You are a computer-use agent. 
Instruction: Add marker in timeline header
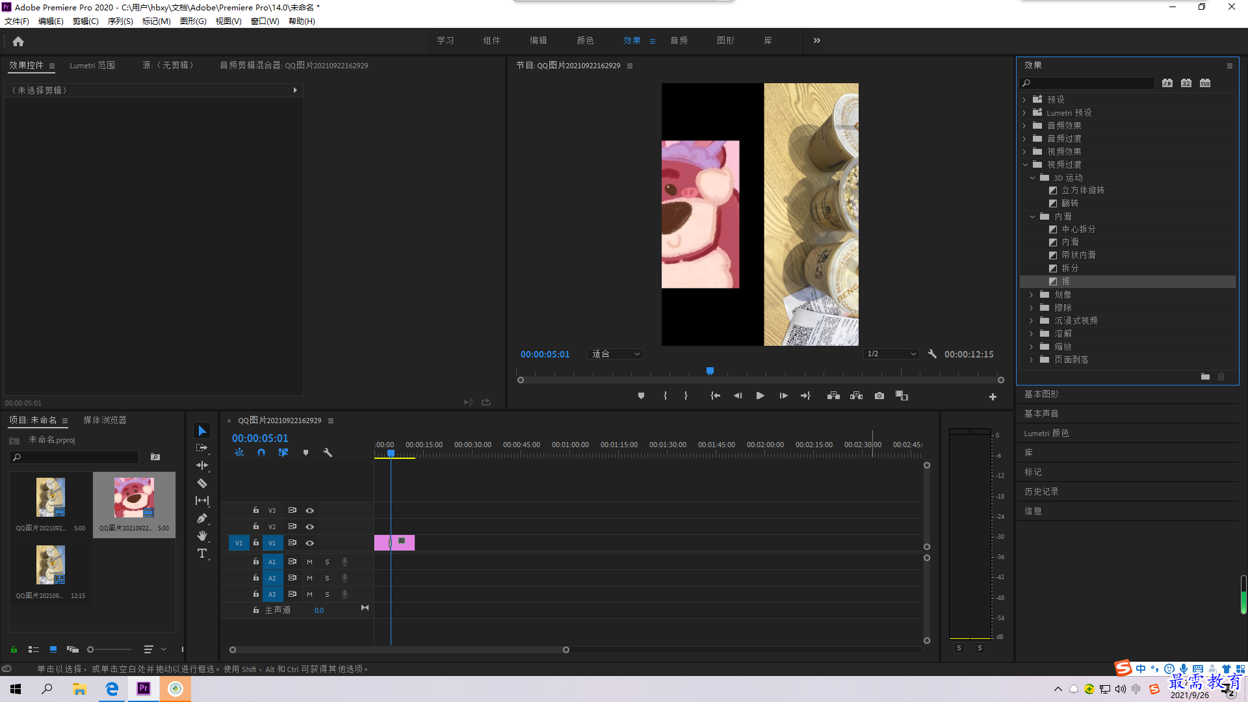point(305,452)
